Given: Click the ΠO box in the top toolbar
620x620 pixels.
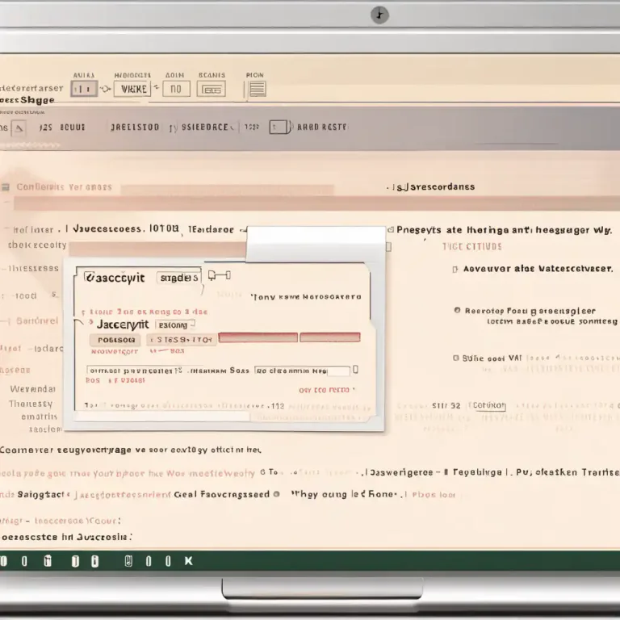Looking at the screenshot, I should [x=176, y=89].
